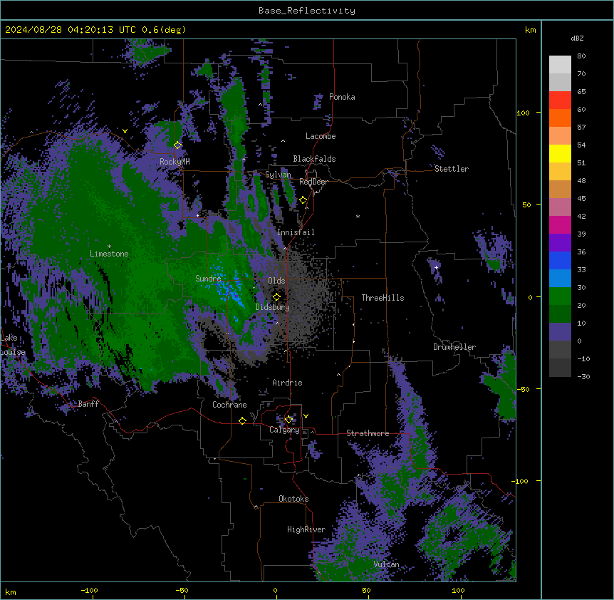The width and height of the screenshot is (614, 600).
Task: Click the -50 tick on the right axis
Action: [523, 389]
